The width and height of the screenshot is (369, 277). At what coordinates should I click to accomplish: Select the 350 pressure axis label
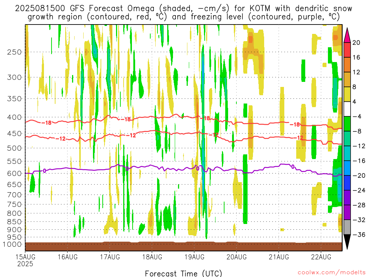(14, 99)
